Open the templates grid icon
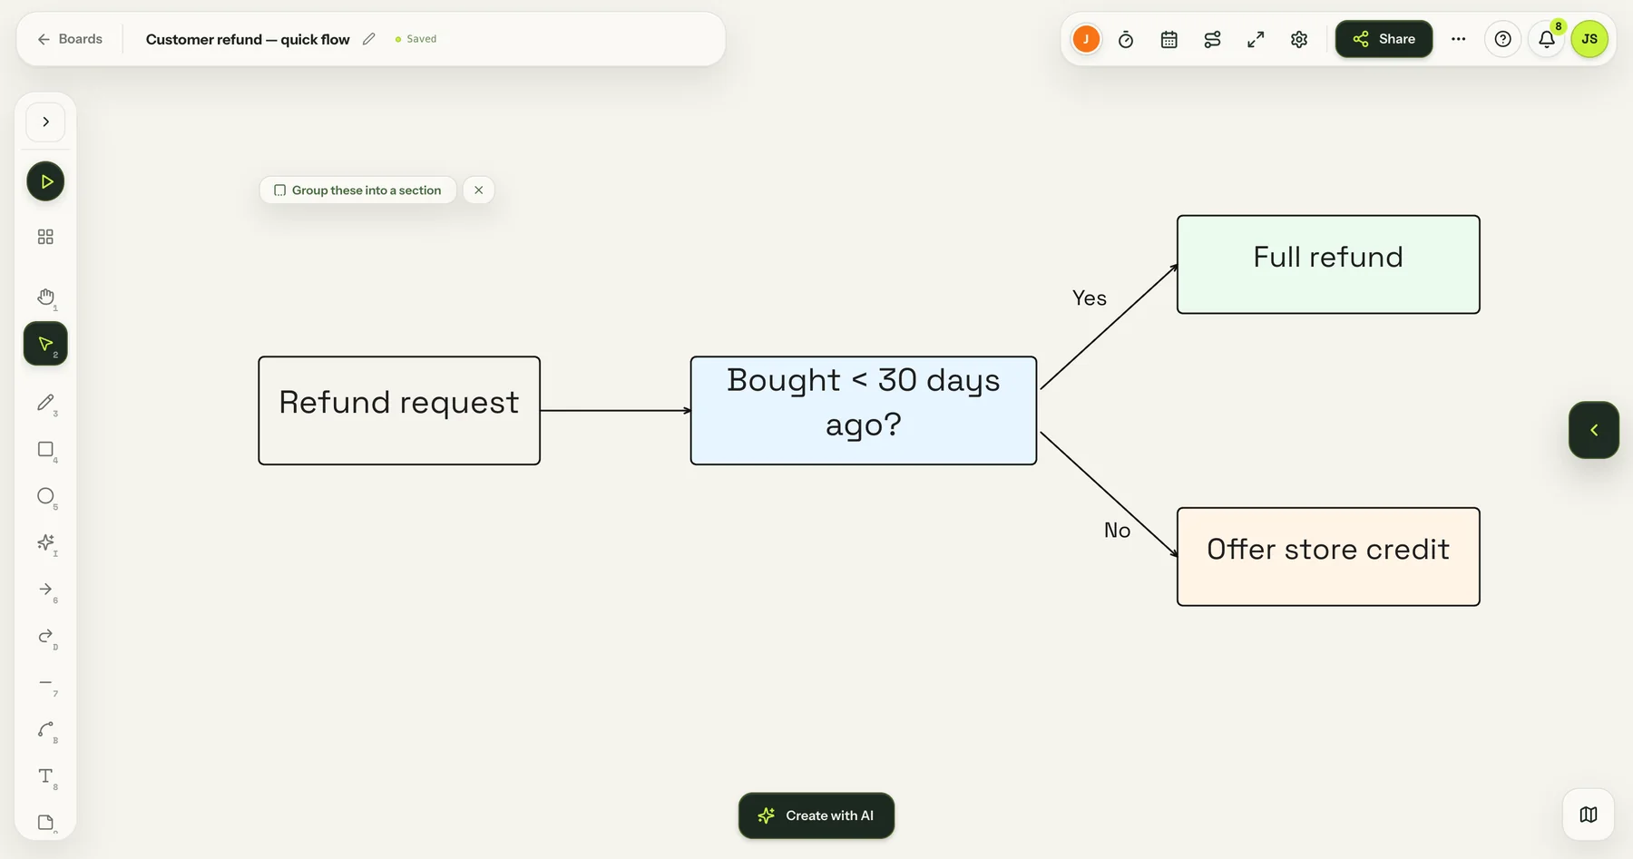 (45, 237)
